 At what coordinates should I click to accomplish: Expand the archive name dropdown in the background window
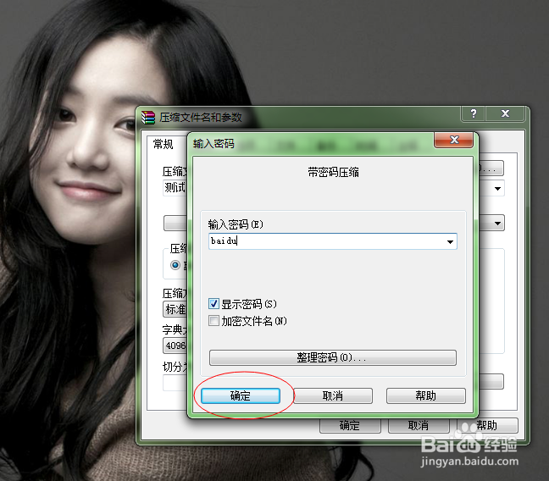coord(497,189)
